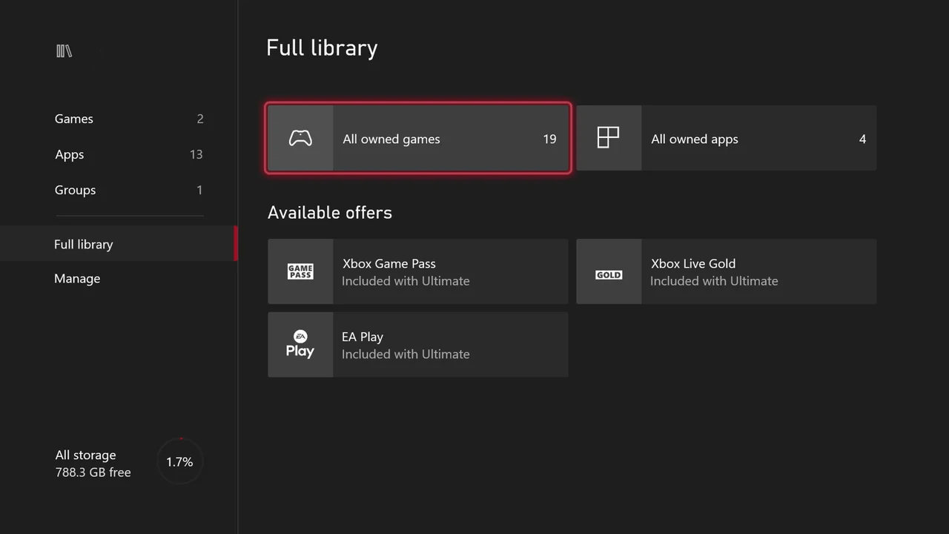
Task: Click the count 19 on All owned games
Action: [x=549, y=139]
